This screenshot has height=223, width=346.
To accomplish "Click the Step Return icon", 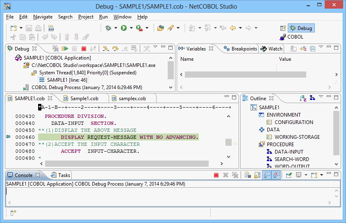I will pyautogui.click(x=125, y=48).
